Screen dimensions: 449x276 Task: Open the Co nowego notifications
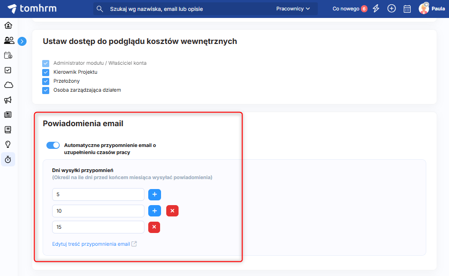[x=350, y=9]
